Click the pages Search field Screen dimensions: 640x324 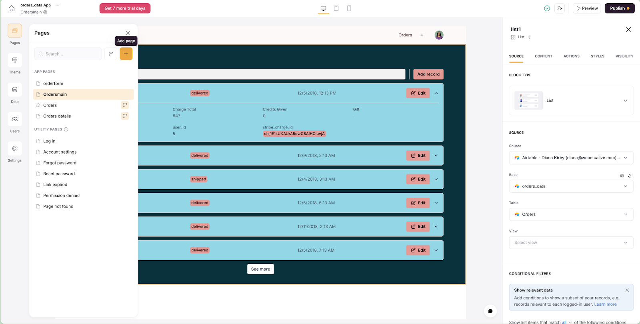tap(68, 54)
